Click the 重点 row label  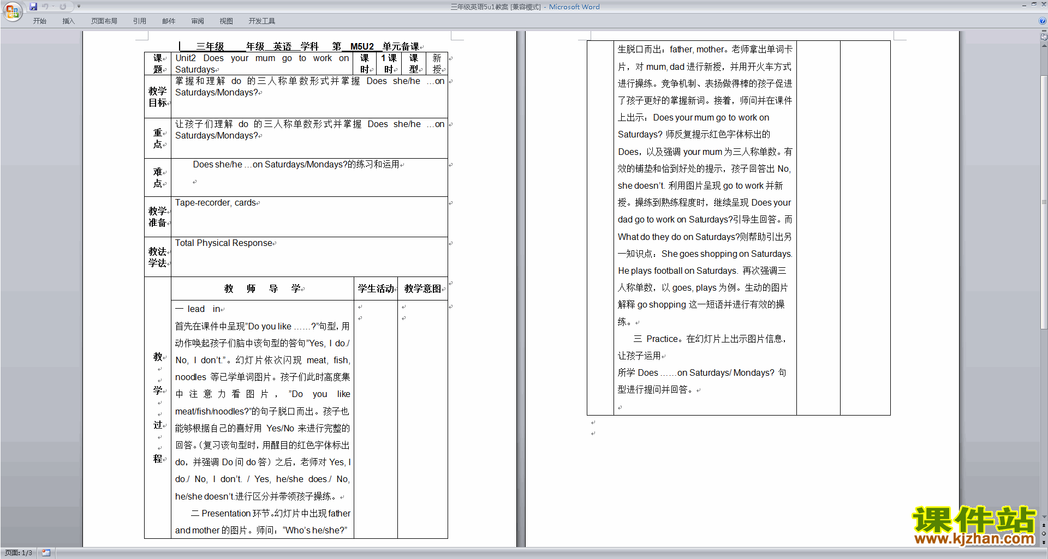pos(158,139)
